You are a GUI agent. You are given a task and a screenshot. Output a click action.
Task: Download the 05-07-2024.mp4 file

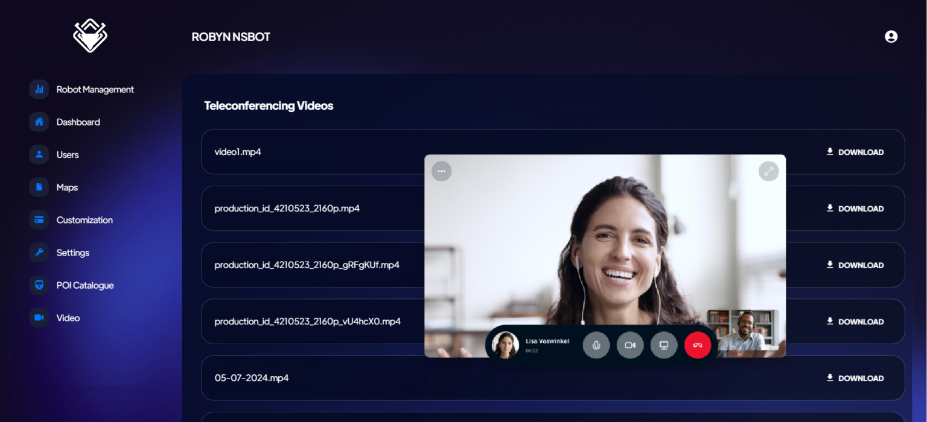click(x=855, y=378)
